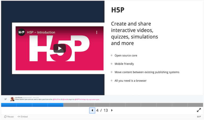Jump to slide 5 in progress bar
204x120 pixels.
coord(71,105)
